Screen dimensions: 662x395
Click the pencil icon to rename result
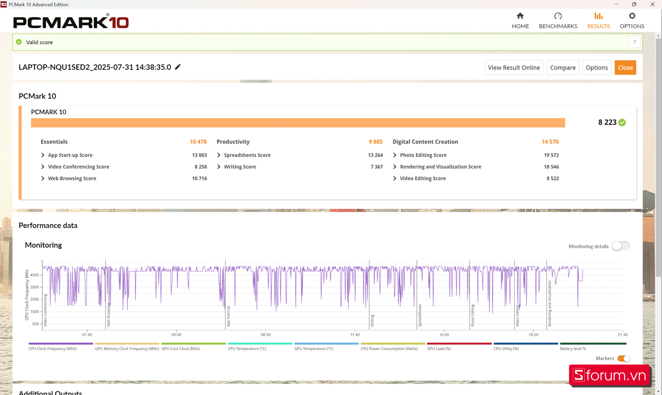(178, 67)
